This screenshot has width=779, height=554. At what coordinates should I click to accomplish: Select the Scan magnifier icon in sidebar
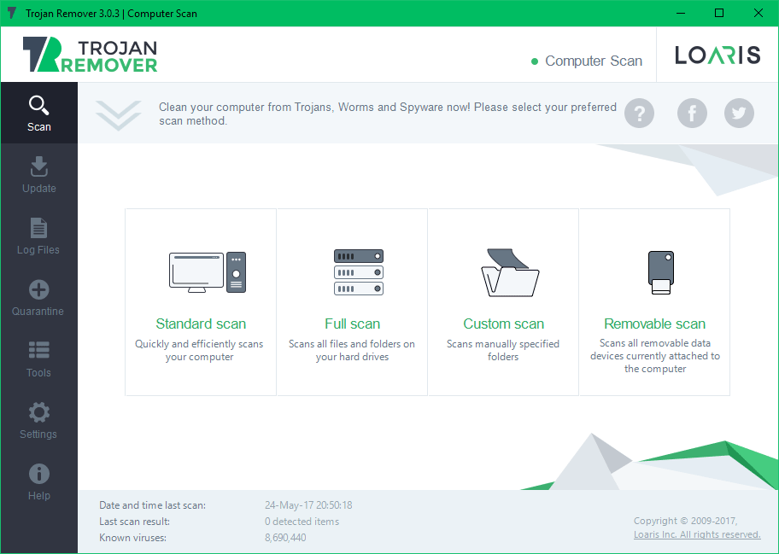[38, 104]
